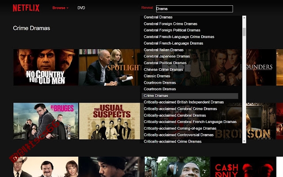The image size is (283, 177).
Task: Select 'Critically-acclaimed Coming-of-age Dramas'
Action: pyautogui.click(x=180, y=128)
